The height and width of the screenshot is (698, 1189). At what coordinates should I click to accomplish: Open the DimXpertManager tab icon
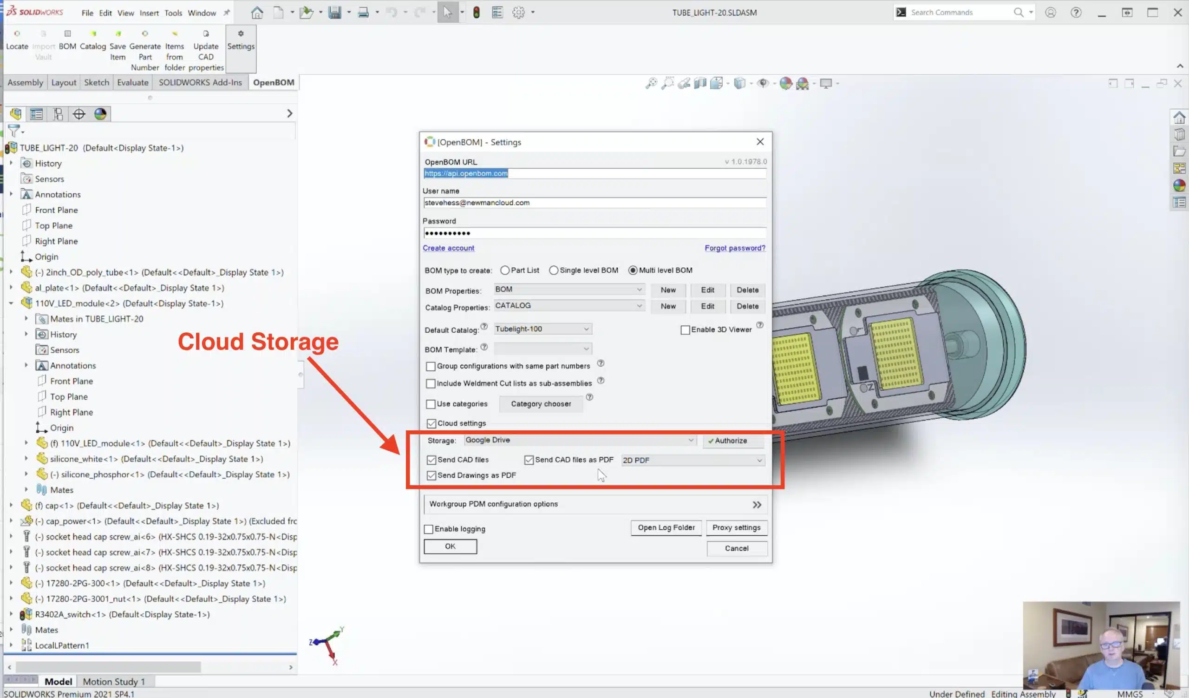79,114
